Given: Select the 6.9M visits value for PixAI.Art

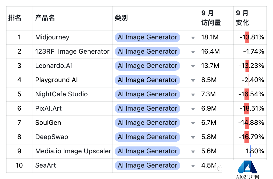Looking at the screenshot, I should pos(209,109).
